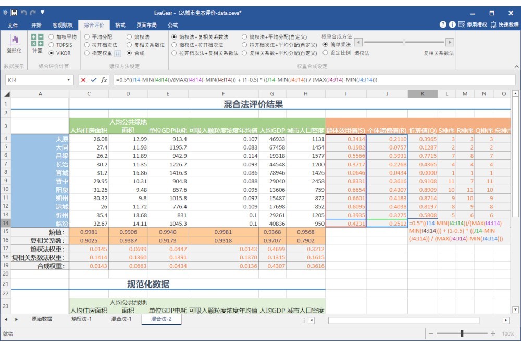
Task: Open the 快速教程 quick tutorial link
Action: [504, 24]
